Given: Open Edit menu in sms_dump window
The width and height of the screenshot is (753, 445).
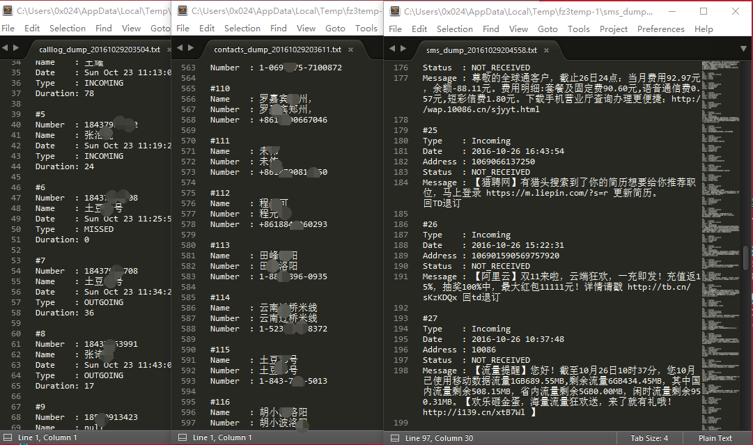Looking at the screenshot, I should [419, 29].
